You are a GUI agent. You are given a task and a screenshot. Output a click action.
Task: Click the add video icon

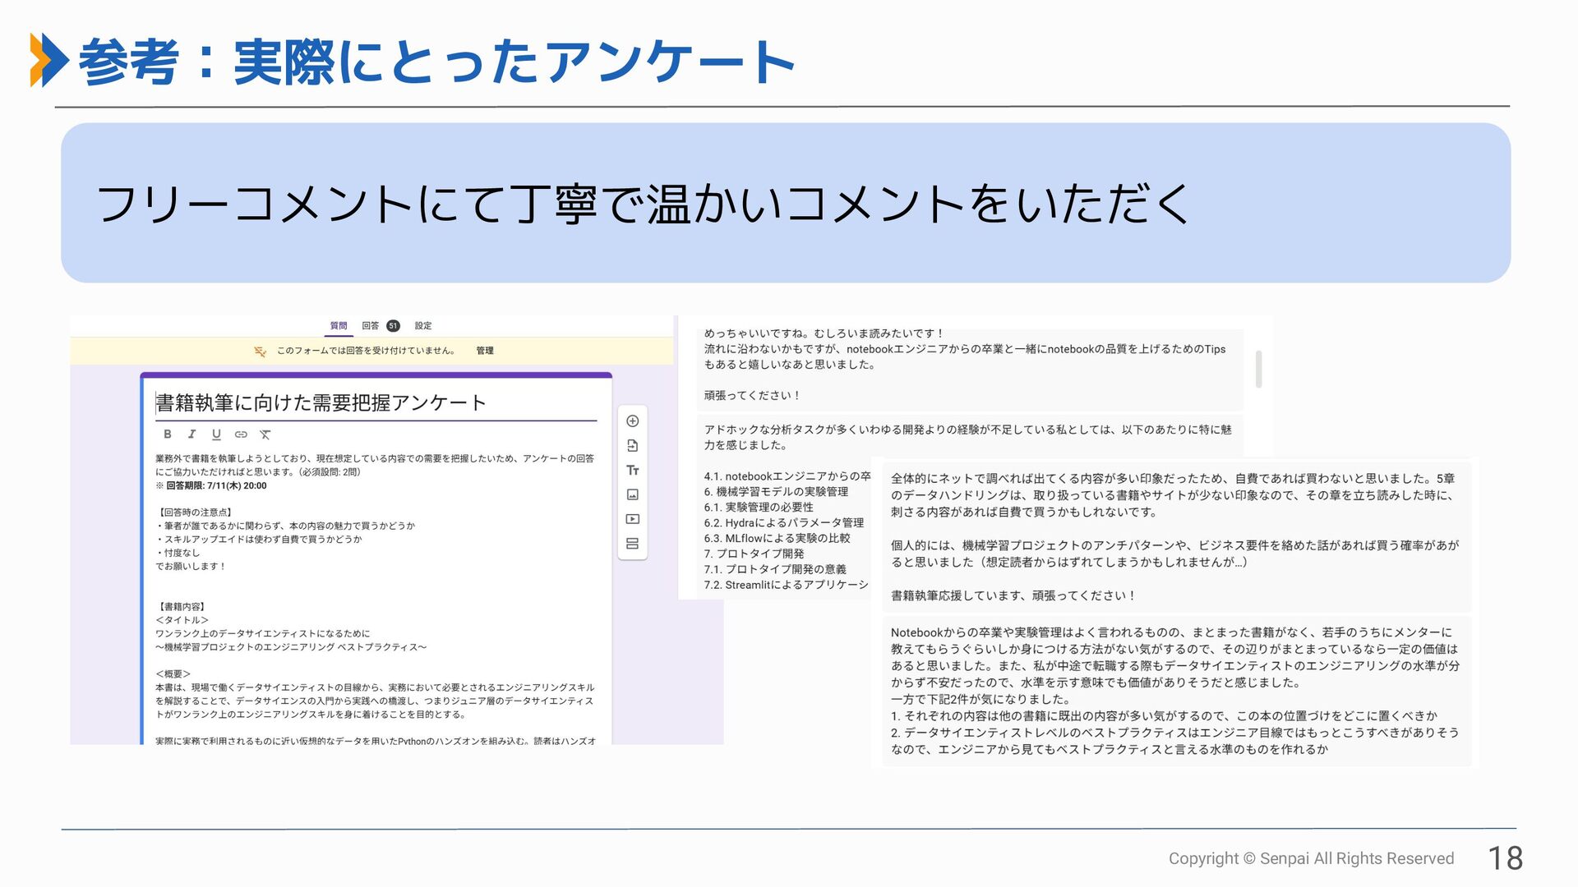pyautogui.click(x=632, y=519)
